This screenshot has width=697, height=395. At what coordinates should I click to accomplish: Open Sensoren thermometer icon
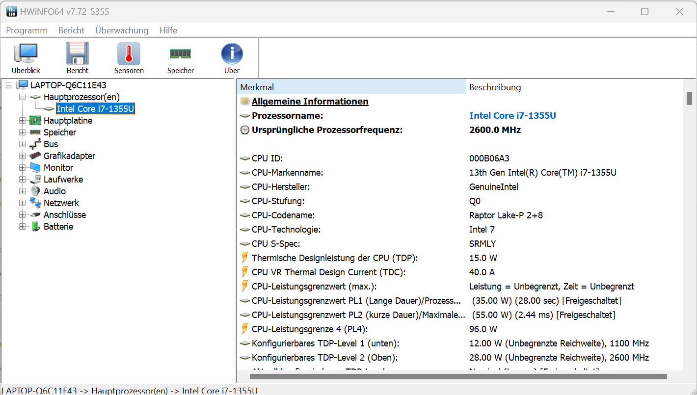pyautogui.click(x=129, y=54)
